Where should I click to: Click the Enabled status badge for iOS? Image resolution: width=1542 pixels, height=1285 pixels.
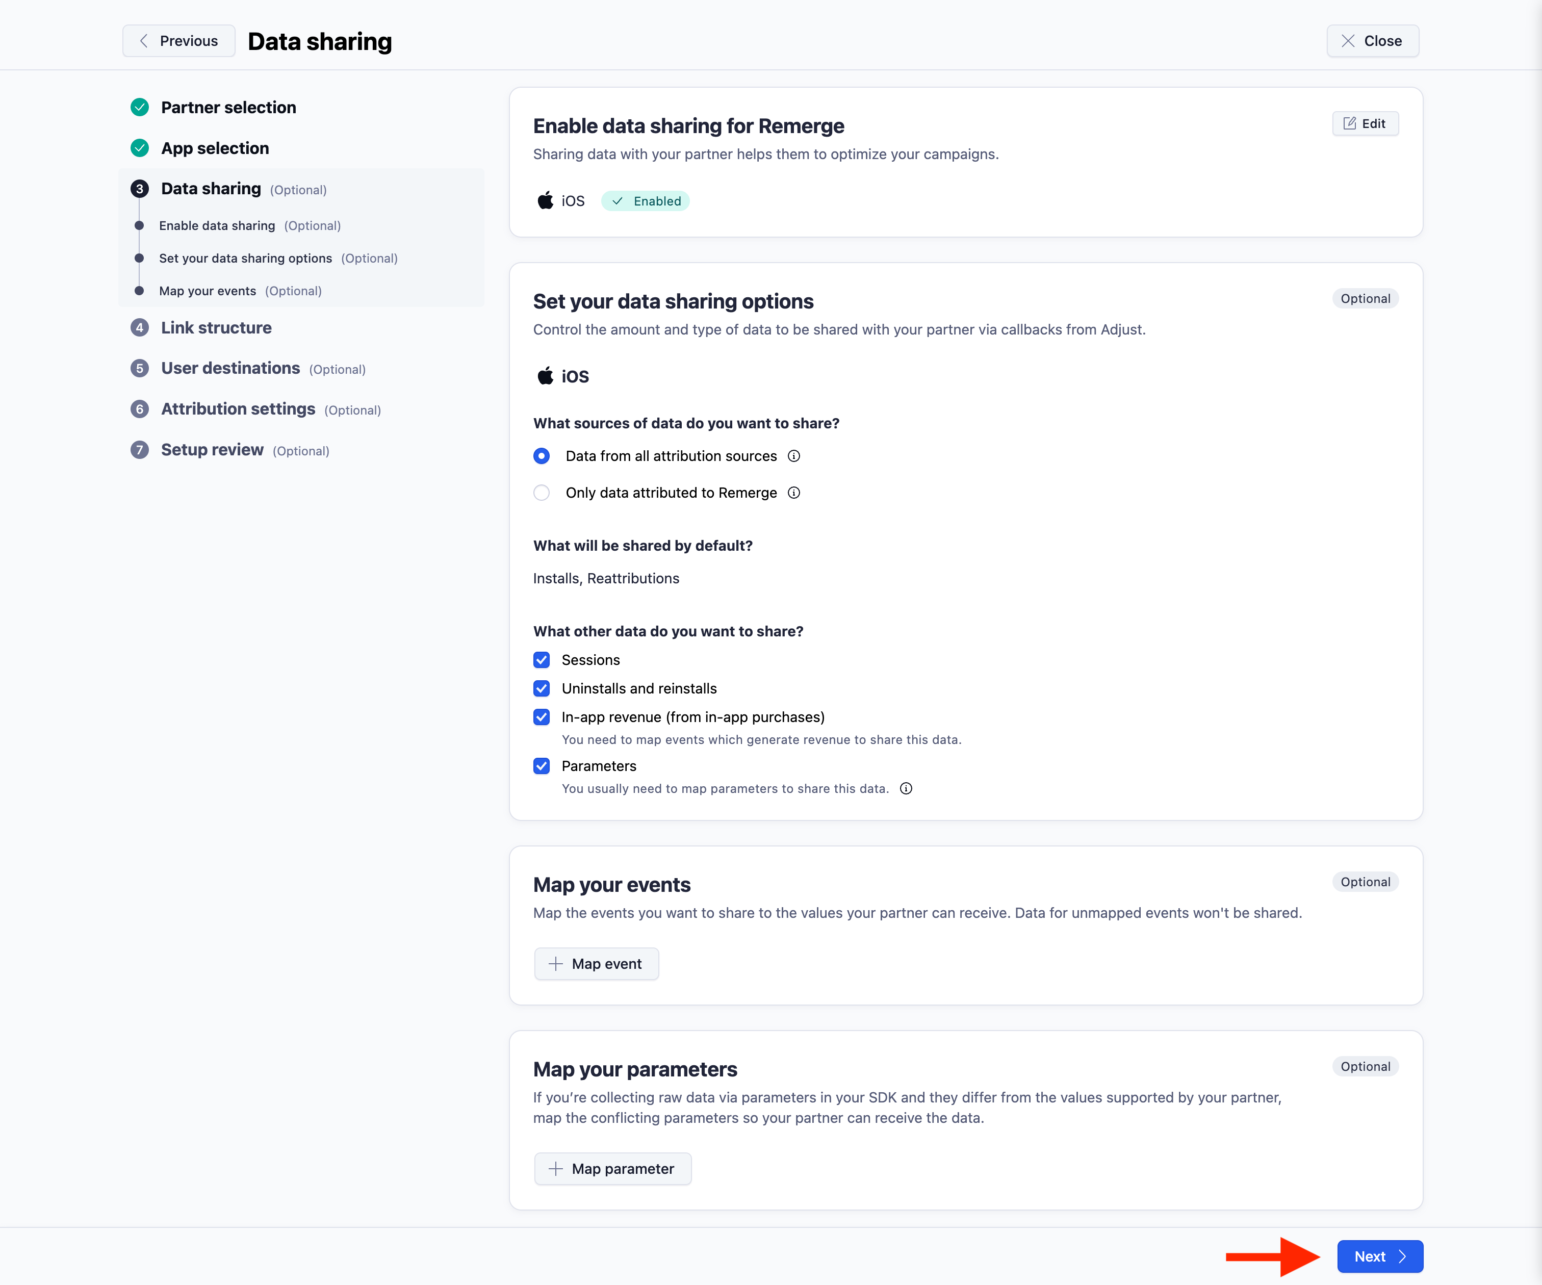(x=645, y=200)
